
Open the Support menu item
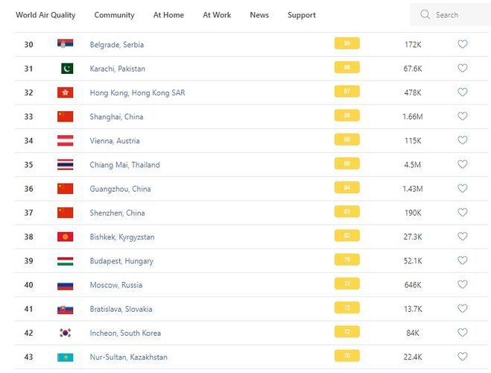tap(302, 15)
